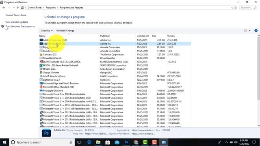Select Microsoft OneDrive icon
Screen dimensions: 260x146
[41, 91]
